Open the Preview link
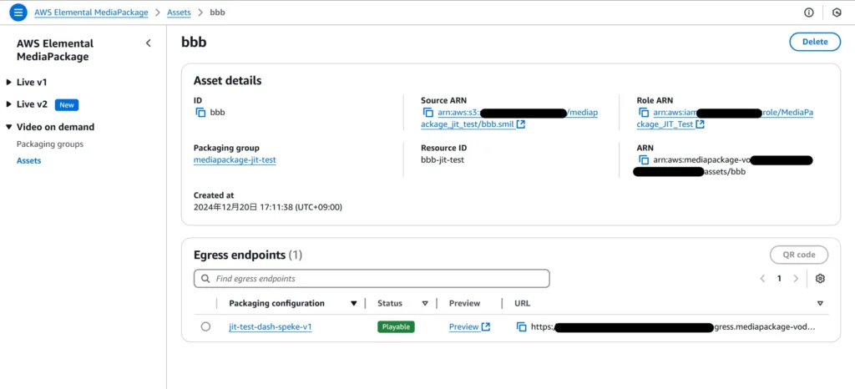The width and height of the screenshot is (855, 389). pos(464,327)
